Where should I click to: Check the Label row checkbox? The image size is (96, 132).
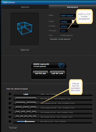[x=10, y=94]
